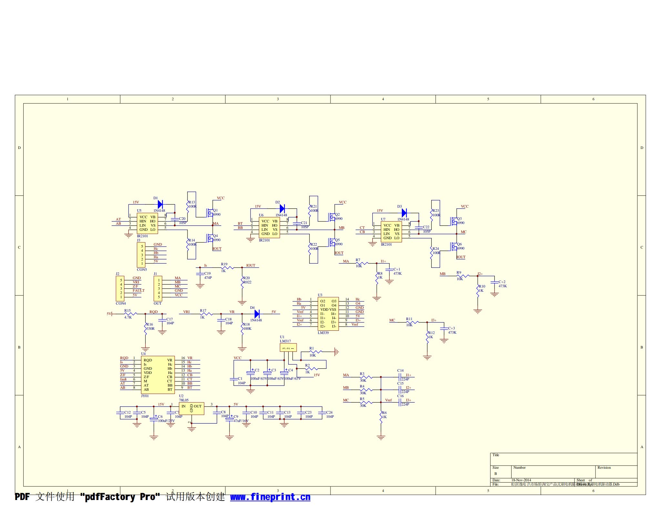The image size is (661, 510).
Task: Select the U1 LM317 regulator symbol
Action: click(288, 348)
